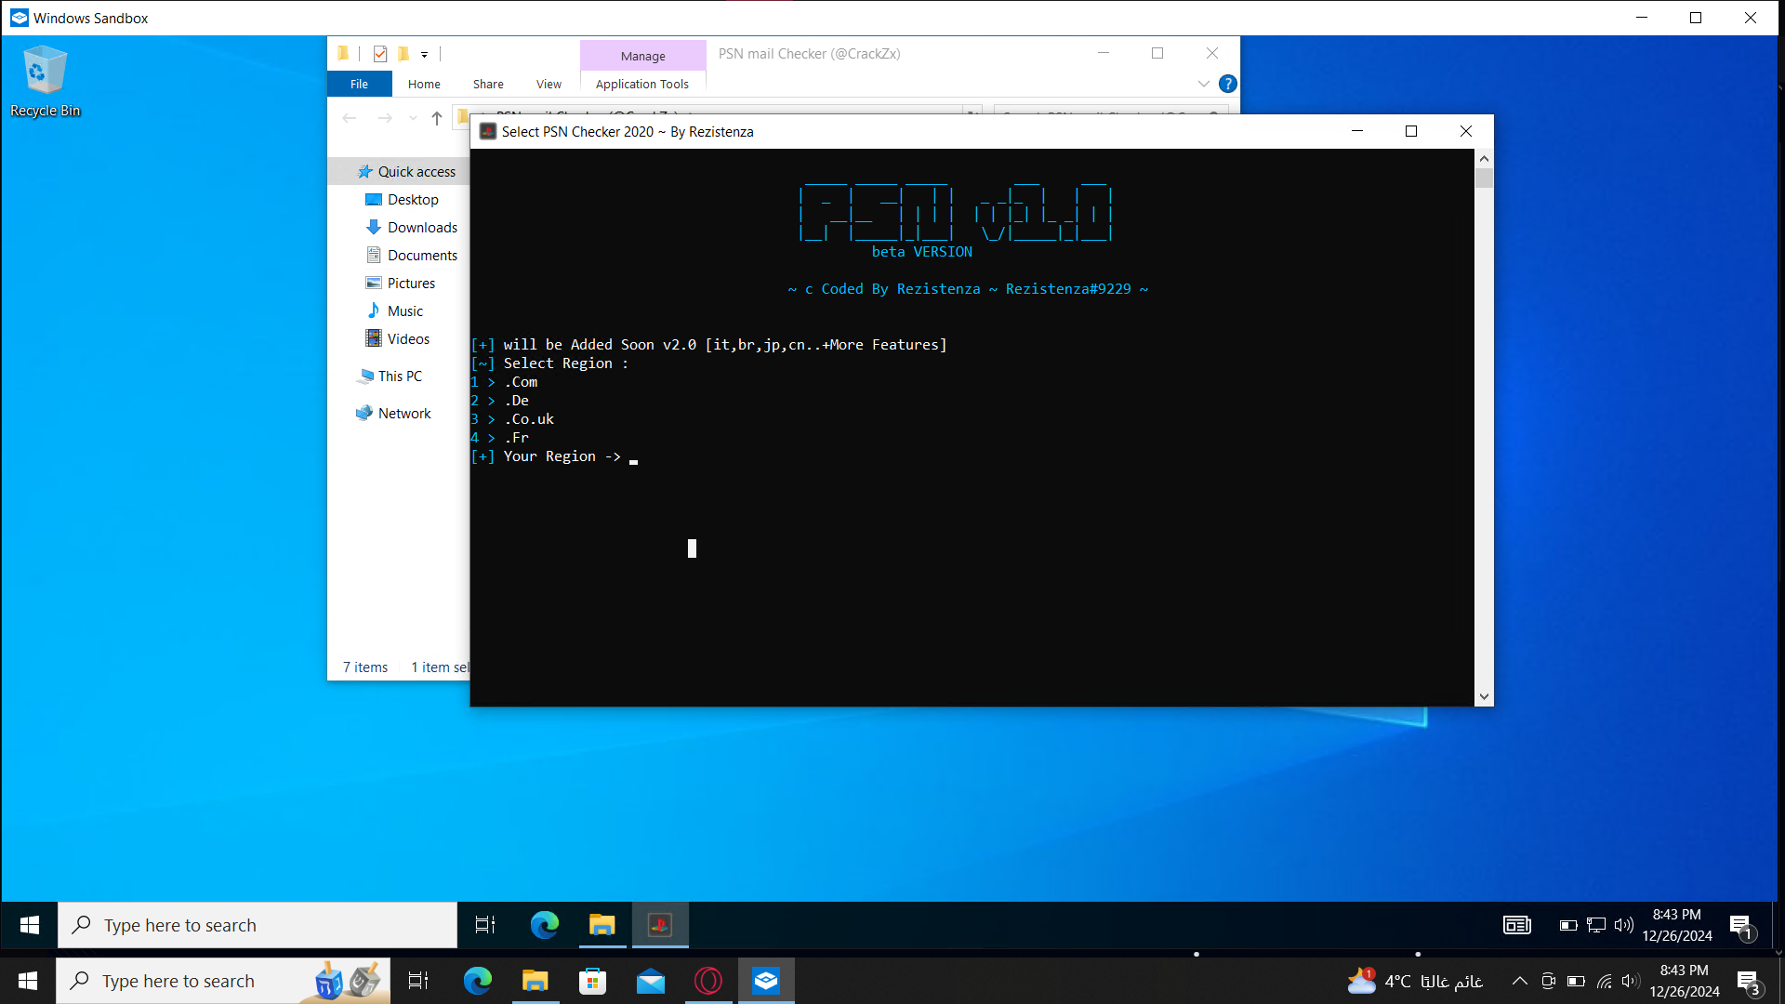Open Opera browser in the host taskbar
Screen dimensions: 1785x1004
coord(708,981)
